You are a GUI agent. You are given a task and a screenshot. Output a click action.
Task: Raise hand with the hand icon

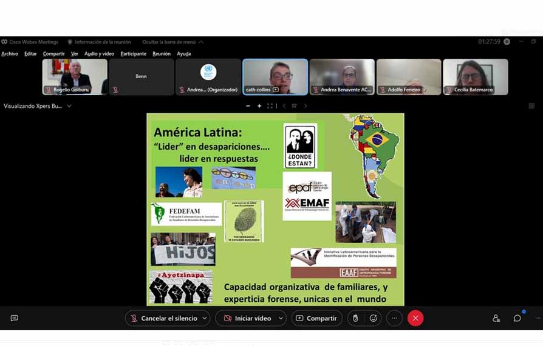[x=355, y=318]
